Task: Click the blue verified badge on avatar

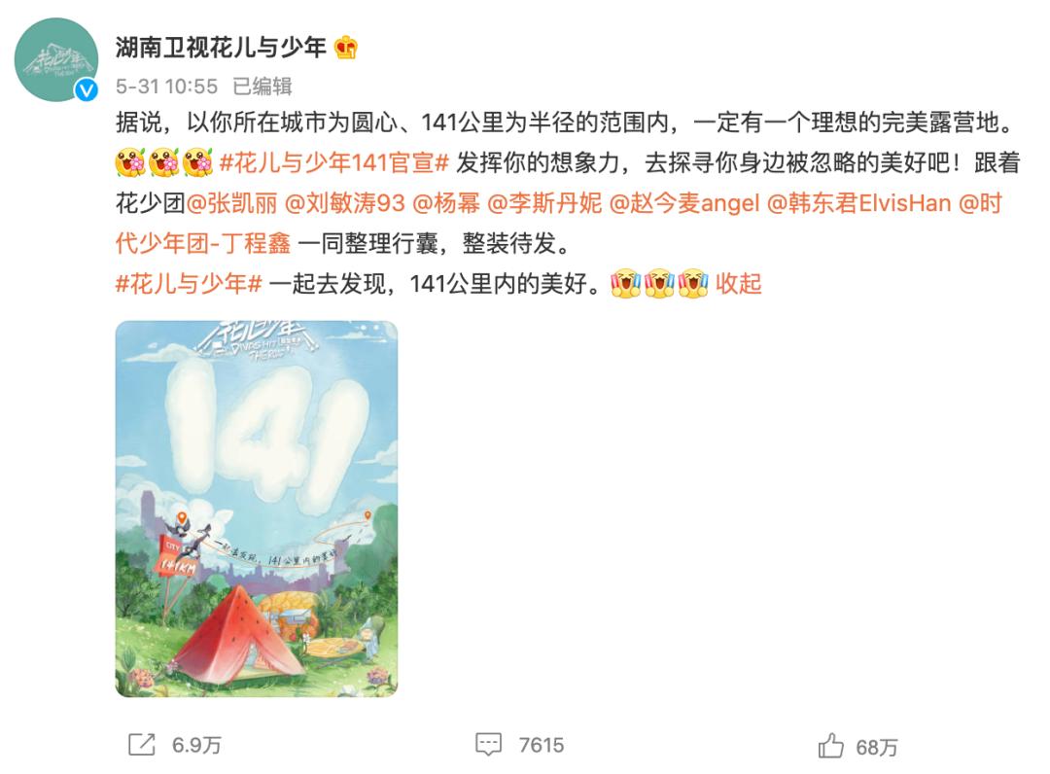Action: click(x=87, y=89)
